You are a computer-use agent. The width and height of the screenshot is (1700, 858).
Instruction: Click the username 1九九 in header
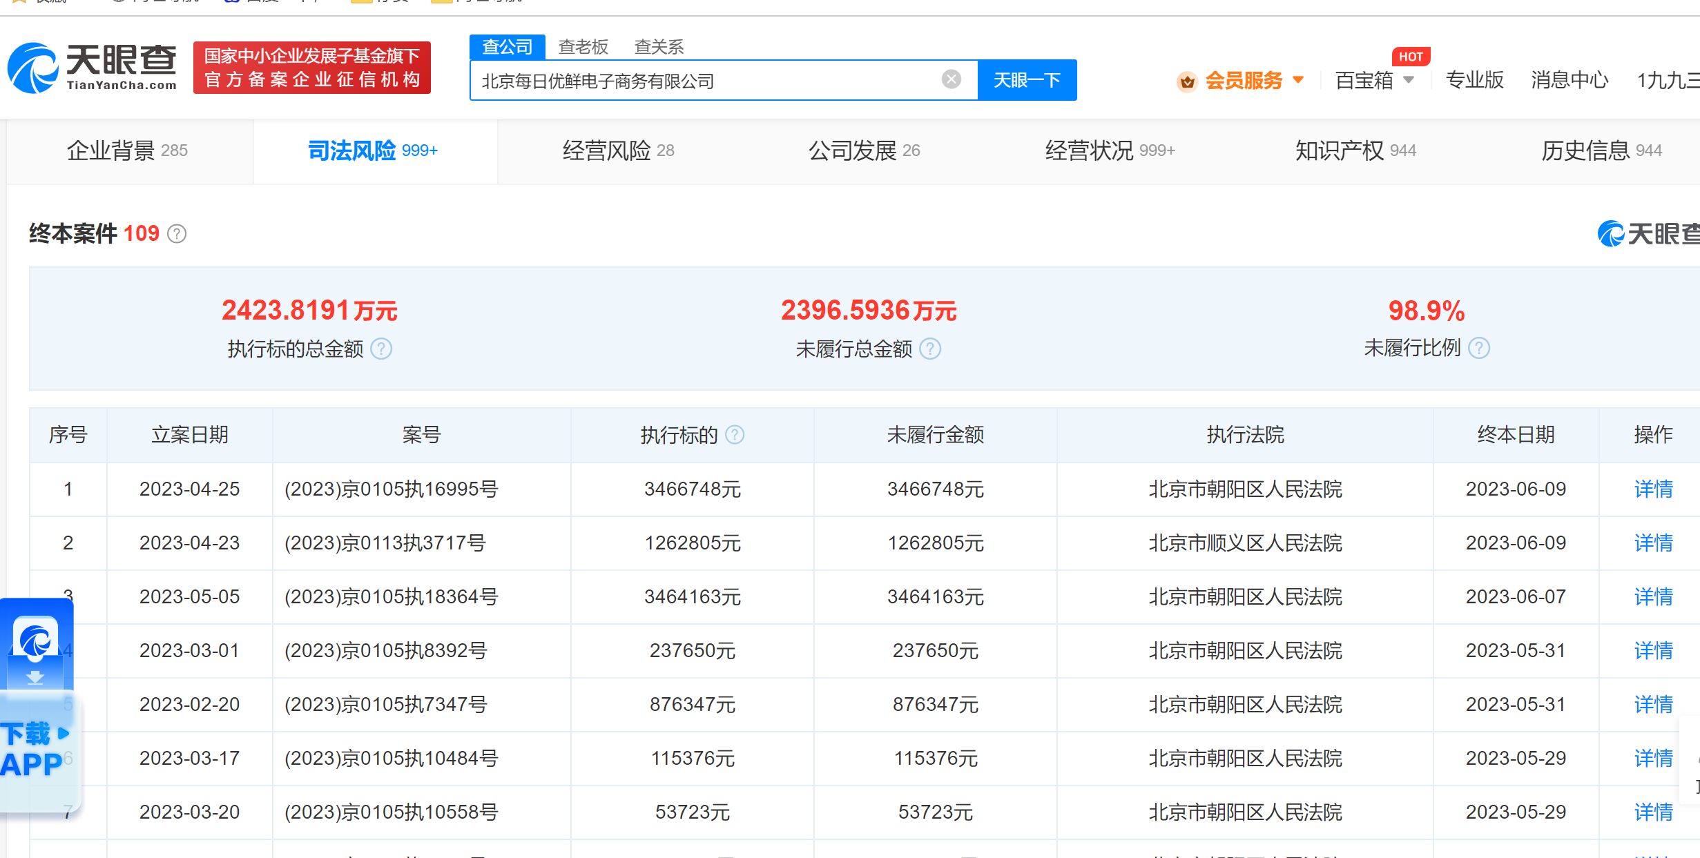pyautogui.click(x=1668, y=80)
